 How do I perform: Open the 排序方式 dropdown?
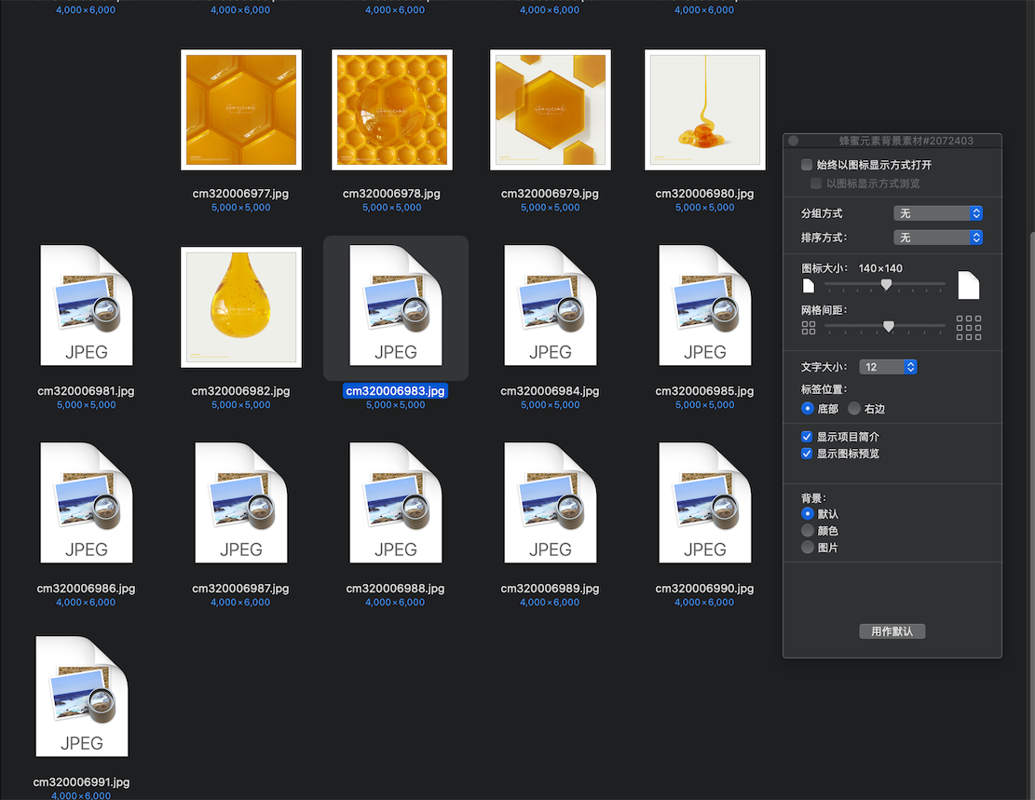tap(938, 237)
